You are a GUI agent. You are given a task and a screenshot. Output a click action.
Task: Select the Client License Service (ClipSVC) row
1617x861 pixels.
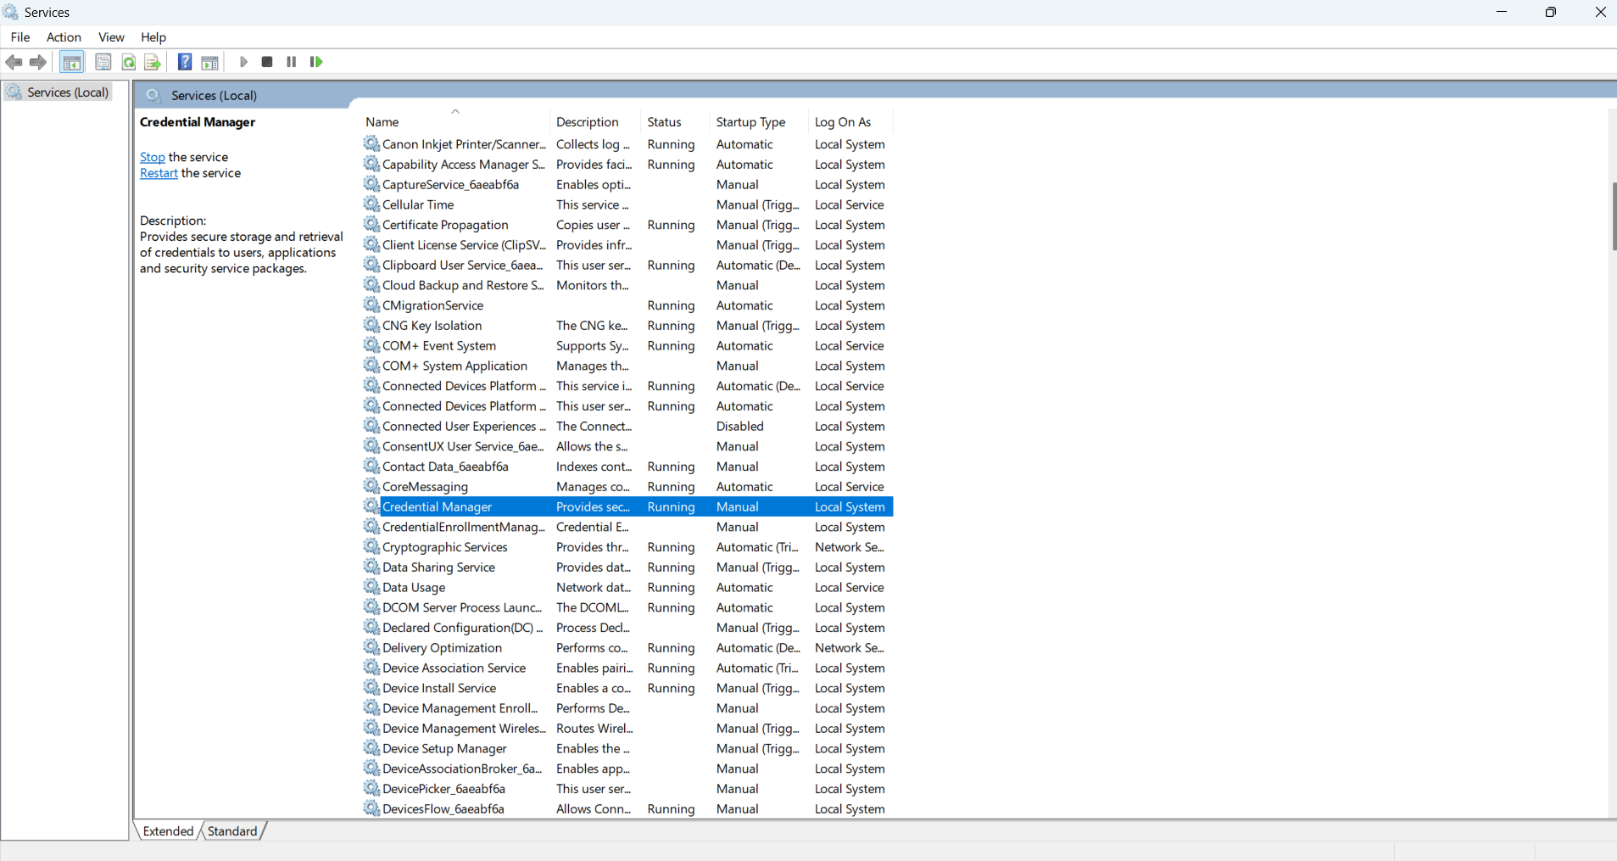[x=627, y=245]
